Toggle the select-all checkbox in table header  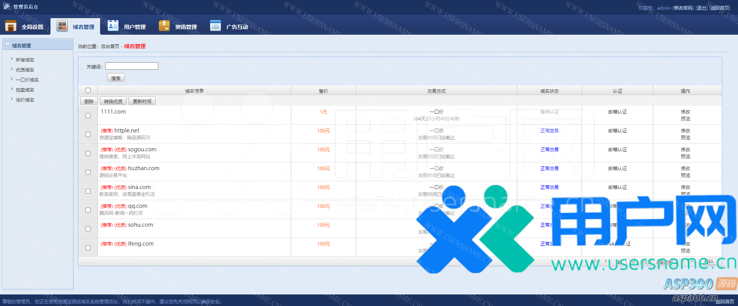point(88,90)
